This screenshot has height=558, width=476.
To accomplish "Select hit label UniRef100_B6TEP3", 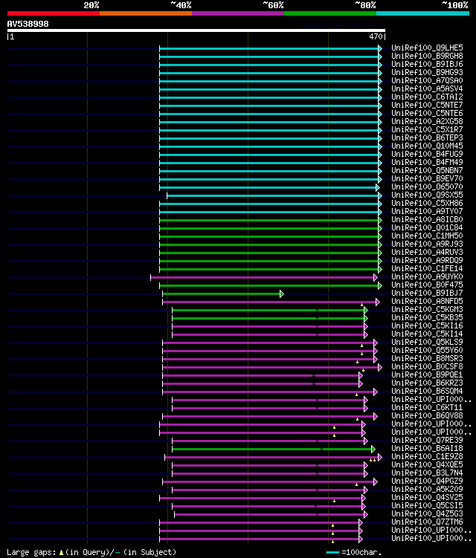I will pos(427,137).
